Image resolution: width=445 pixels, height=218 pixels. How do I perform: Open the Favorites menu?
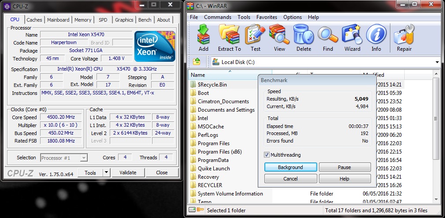[x=267, y=17]
